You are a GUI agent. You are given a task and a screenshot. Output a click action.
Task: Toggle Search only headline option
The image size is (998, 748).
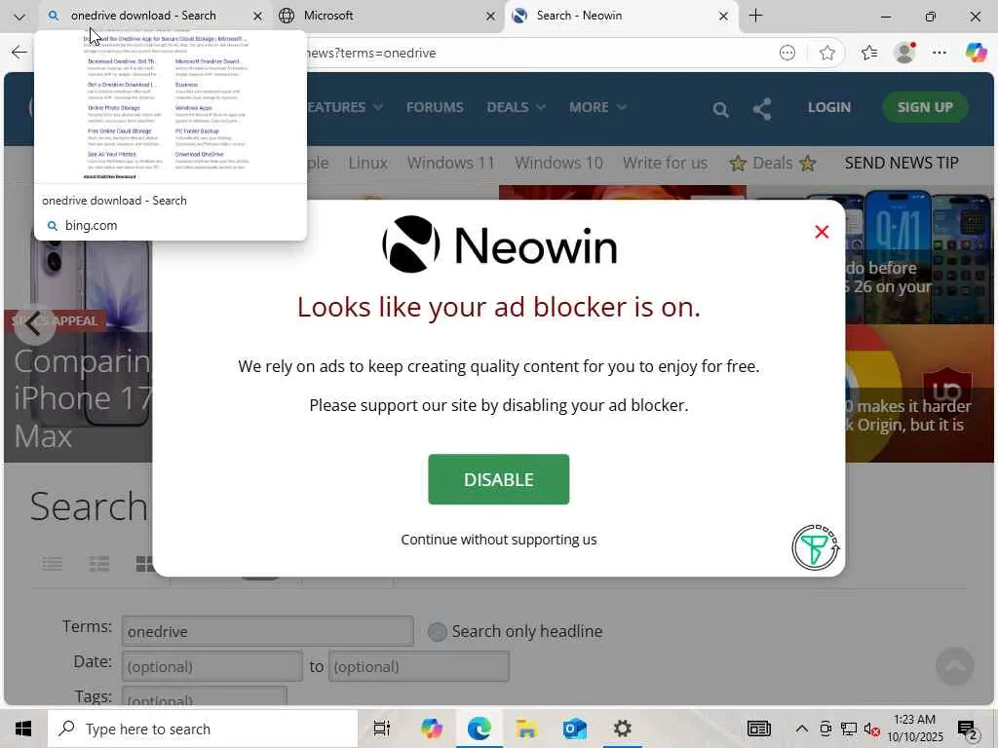[x=437, y=631]
